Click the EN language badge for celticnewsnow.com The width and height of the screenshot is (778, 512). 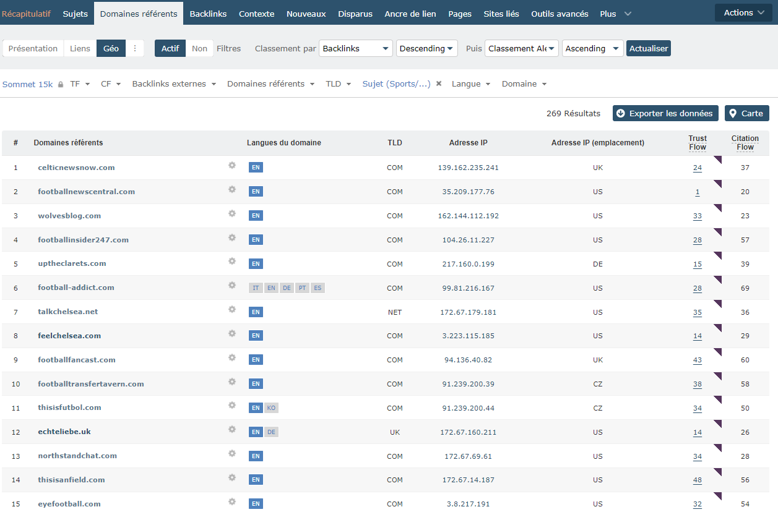[x=256, y=168]
